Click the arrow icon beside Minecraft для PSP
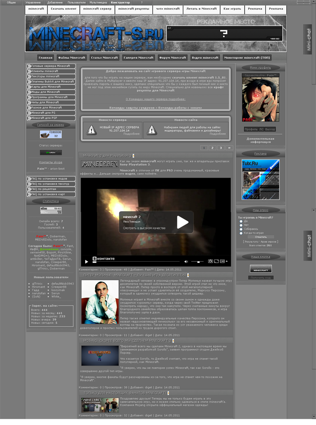 coord(29,118)
